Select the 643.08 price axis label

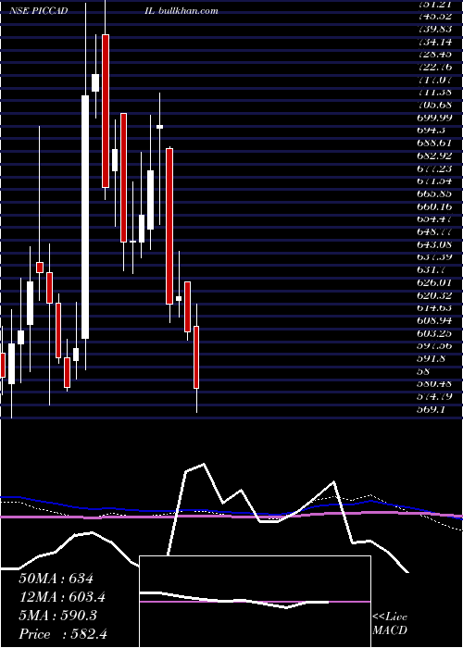click(x=434, y=244)
